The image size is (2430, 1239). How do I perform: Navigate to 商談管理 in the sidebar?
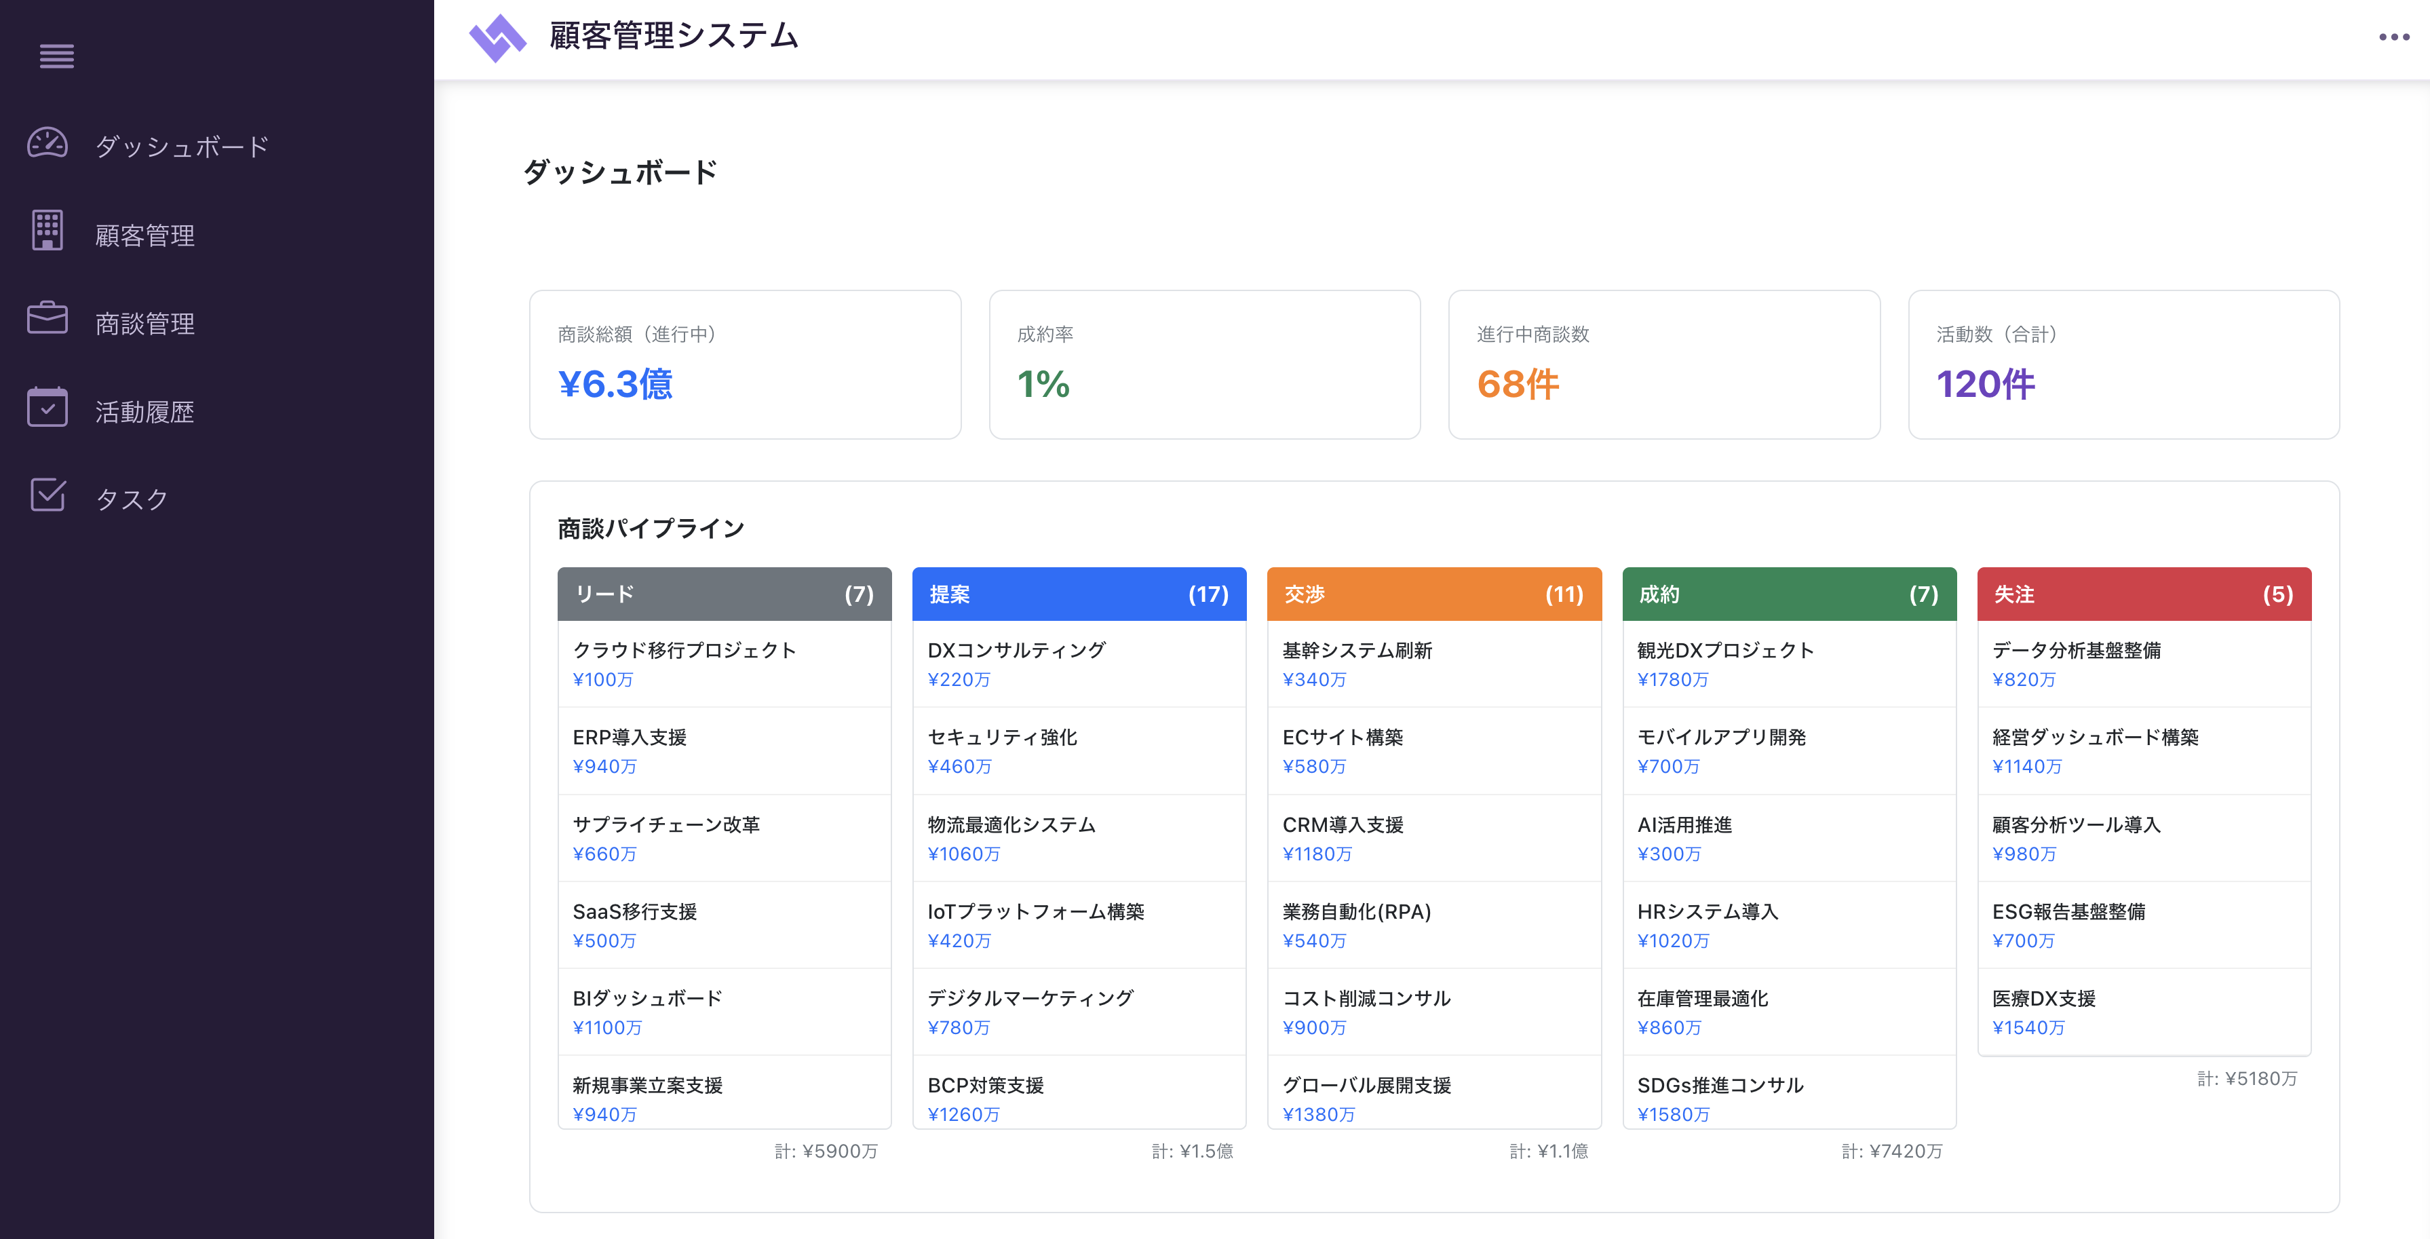click(144, 324)
